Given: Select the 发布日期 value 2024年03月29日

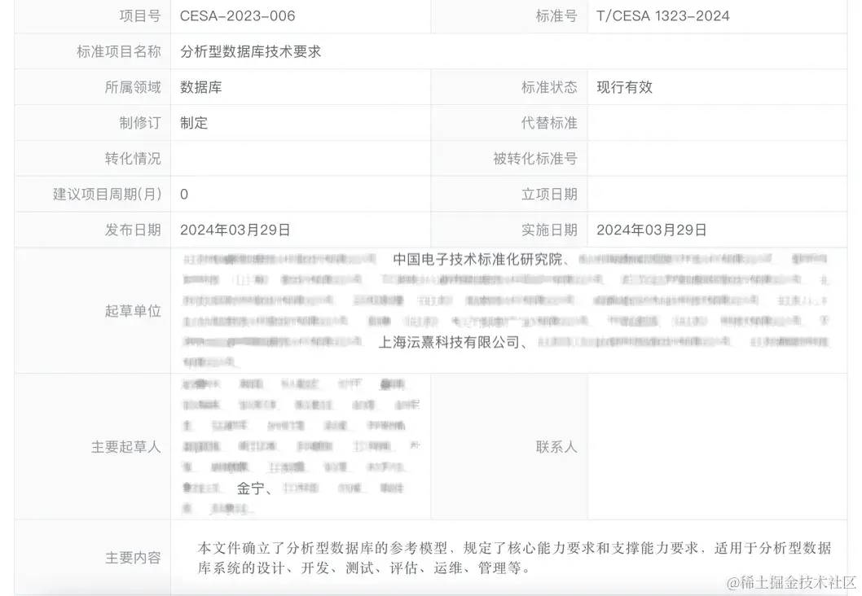Looking at the screenshot, I should click(235, 229).
